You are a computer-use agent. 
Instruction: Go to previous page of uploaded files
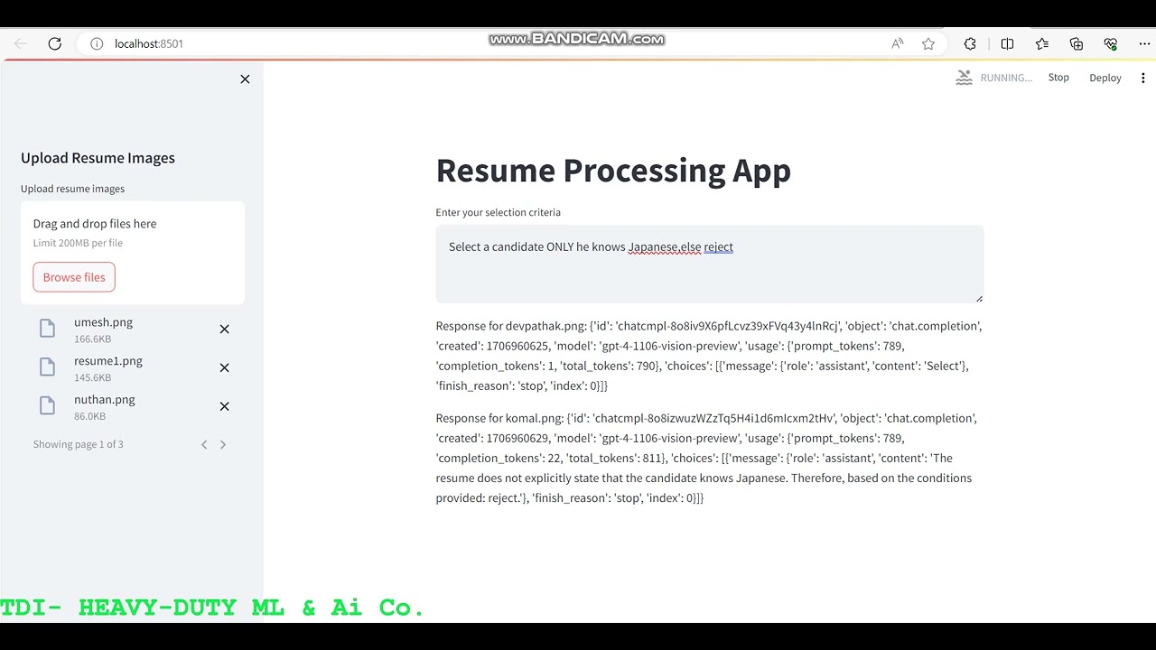[x=204, y=444]
